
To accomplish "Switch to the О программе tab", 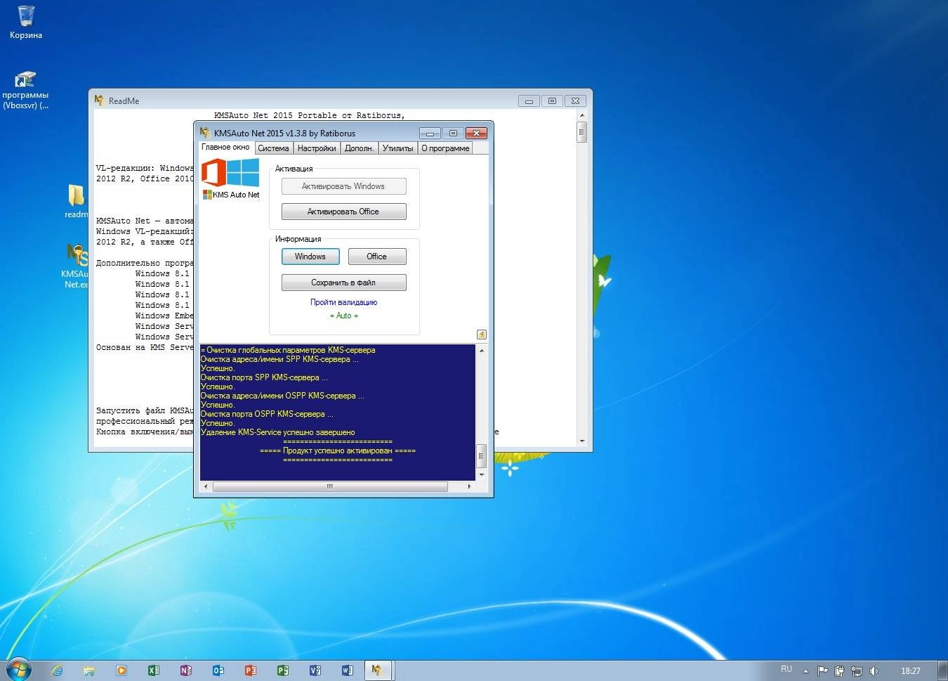I will [x=445, y=148].
